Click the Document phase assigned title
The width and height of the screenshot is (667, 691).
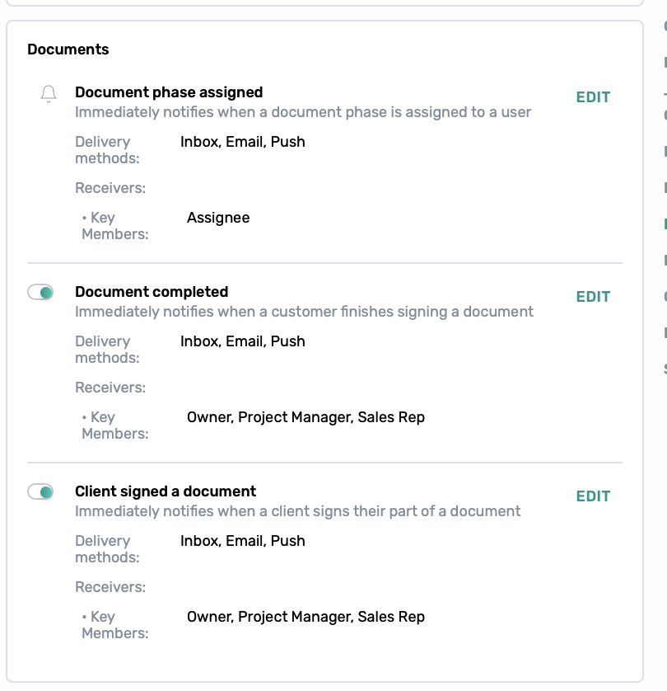169,92
